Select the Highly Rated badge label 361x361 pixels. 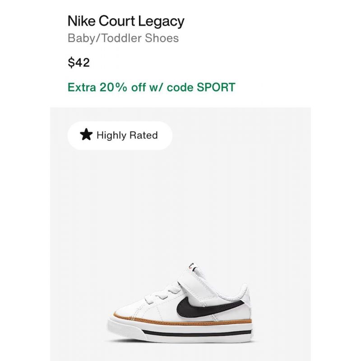point(120,136)
